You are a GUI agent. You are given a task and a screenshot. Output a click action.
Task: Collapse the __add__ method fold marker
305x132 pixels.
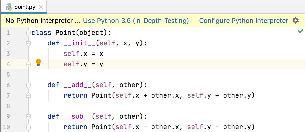[x=28, y=85]
